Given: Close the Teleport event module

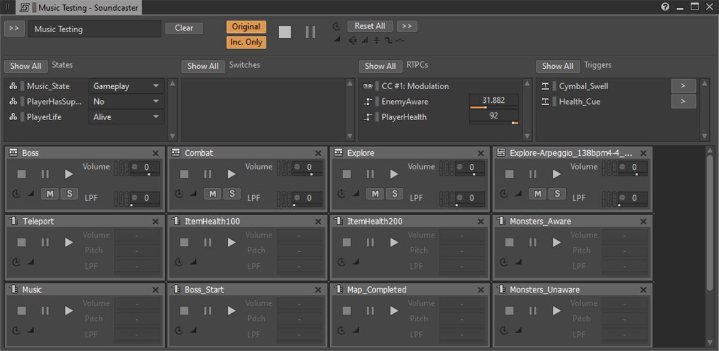Looking at the screenshot, I should (x=156, y=222).
